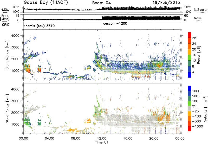Click the power colorbar red segment
Image resolution: width=208 pixels, height=144 pixels.
(x=190, y=34)
